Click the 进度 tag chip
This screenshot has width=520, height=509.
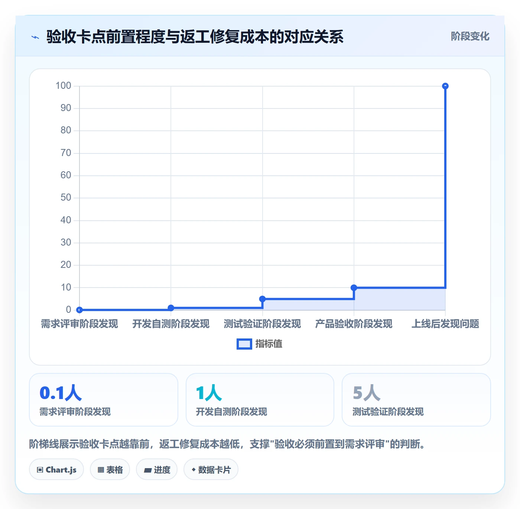157,470
